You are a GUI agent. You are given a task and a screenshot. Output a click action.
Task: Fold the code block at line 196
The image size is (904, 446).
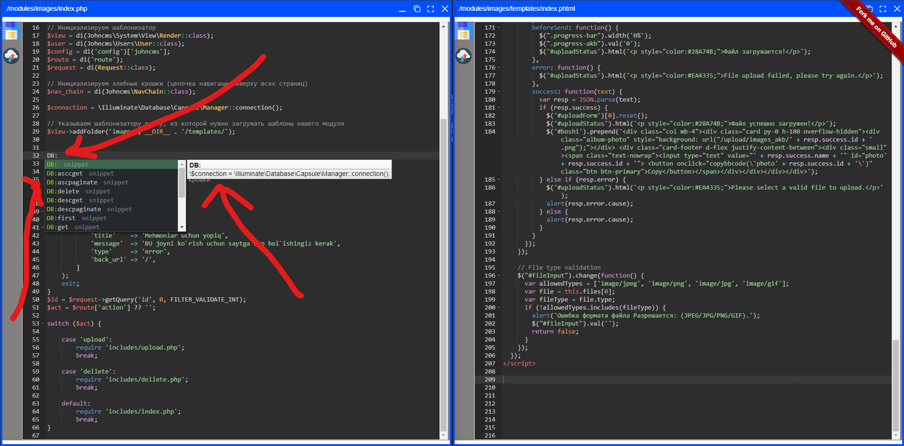tap(499, 276)
